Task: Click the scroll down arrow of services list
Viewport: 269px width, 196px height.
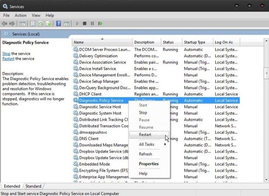Action: [x=266, y=180]
